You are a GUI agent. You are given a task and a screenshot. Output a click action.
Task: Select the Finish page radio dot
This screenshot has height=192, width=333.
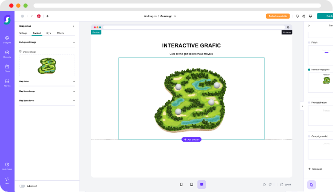pyautogui.click(x=309, y=43)
